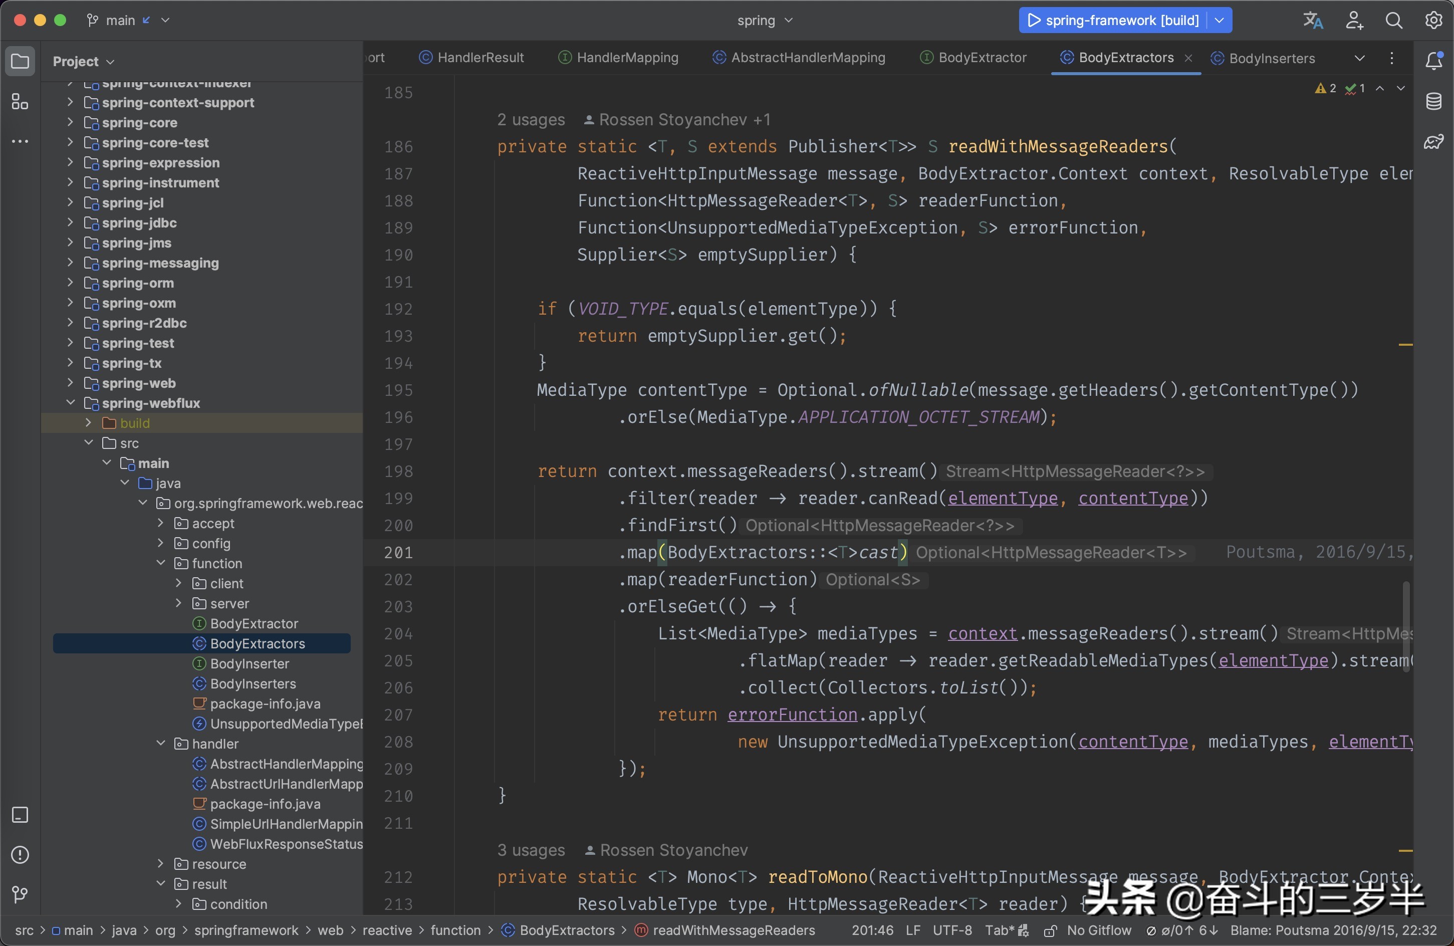This screenshot has height=946, width=1454.
Task: Open the Code With Me user icon
Action: [1354, 20]
